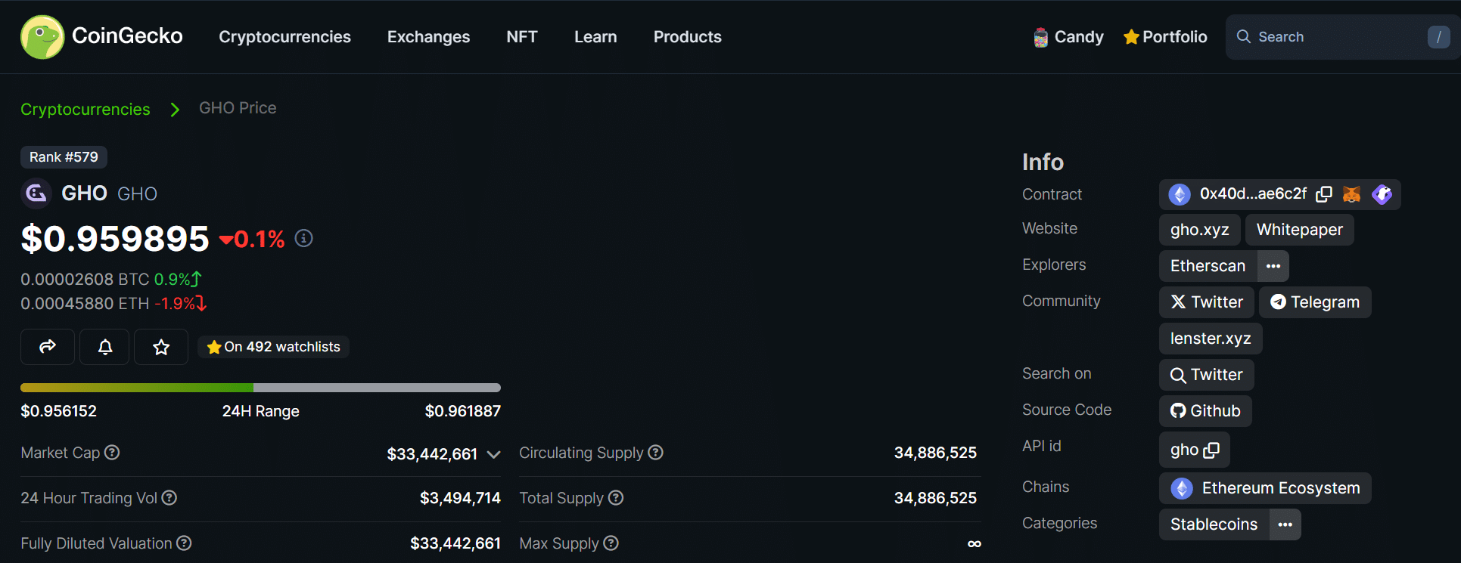Click the GHO Price breadcrumb text
Viewport: 1461px width, 563px height.
238,108
